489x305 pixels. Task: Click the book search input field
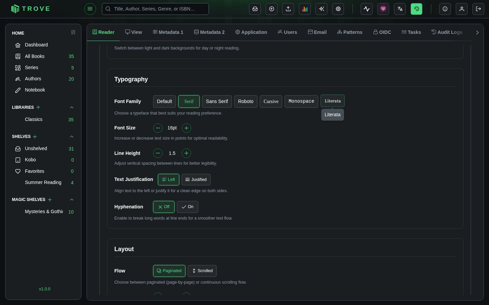coord(156,9)
